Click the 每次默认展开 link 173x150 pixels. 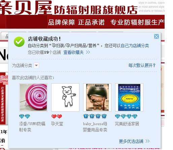[x=142, y=65]
